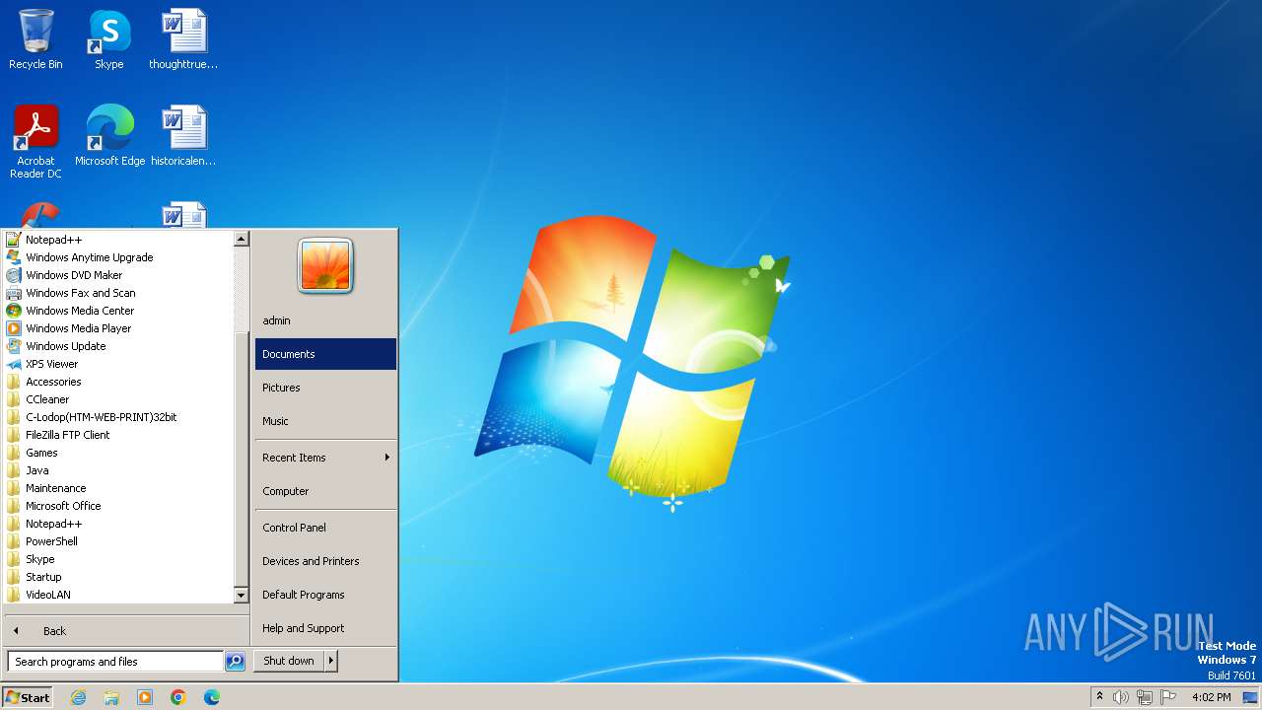The image size is (1262, 710).
Task: Click the Start button
Action: (28, 697)
